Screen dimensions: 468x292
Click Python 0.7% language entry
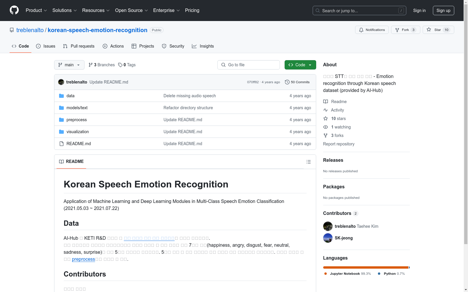391,274
